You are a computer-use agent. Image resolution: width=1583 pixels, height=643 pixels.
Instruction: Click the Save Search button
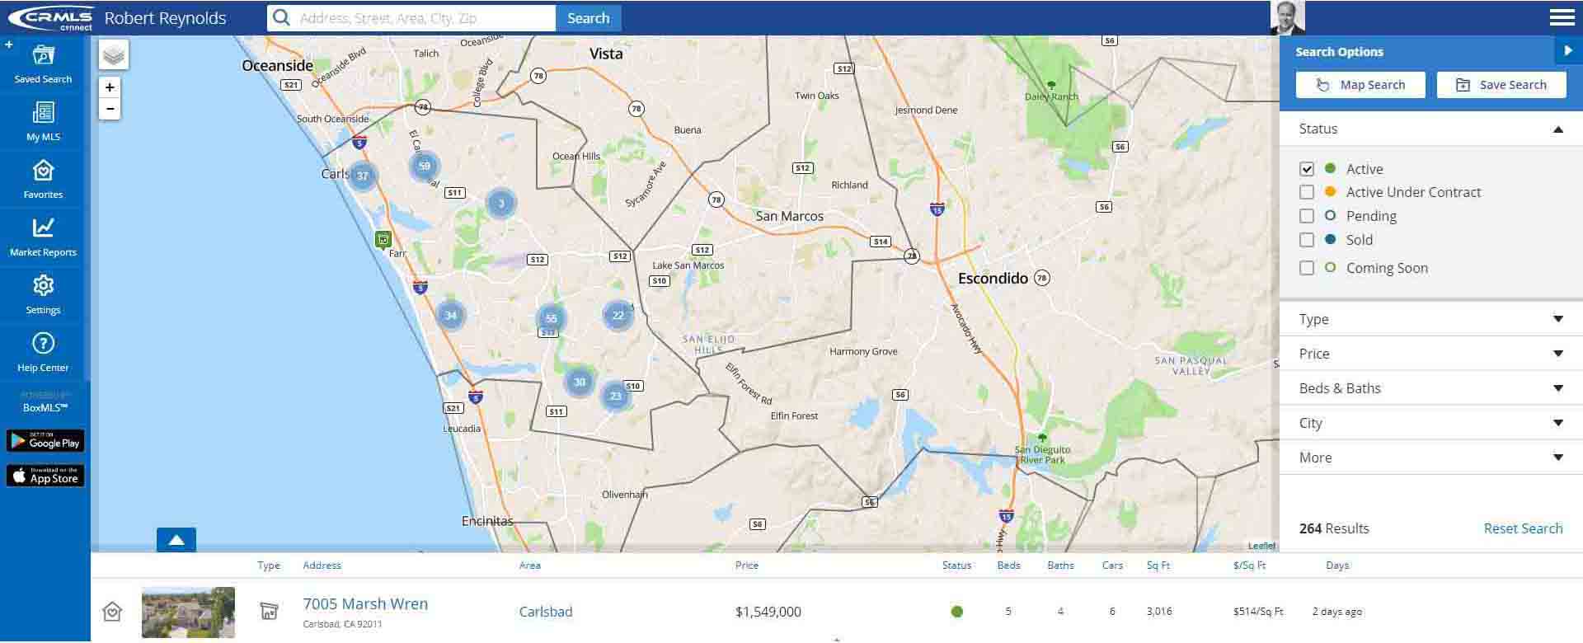tap(1501, 85)
